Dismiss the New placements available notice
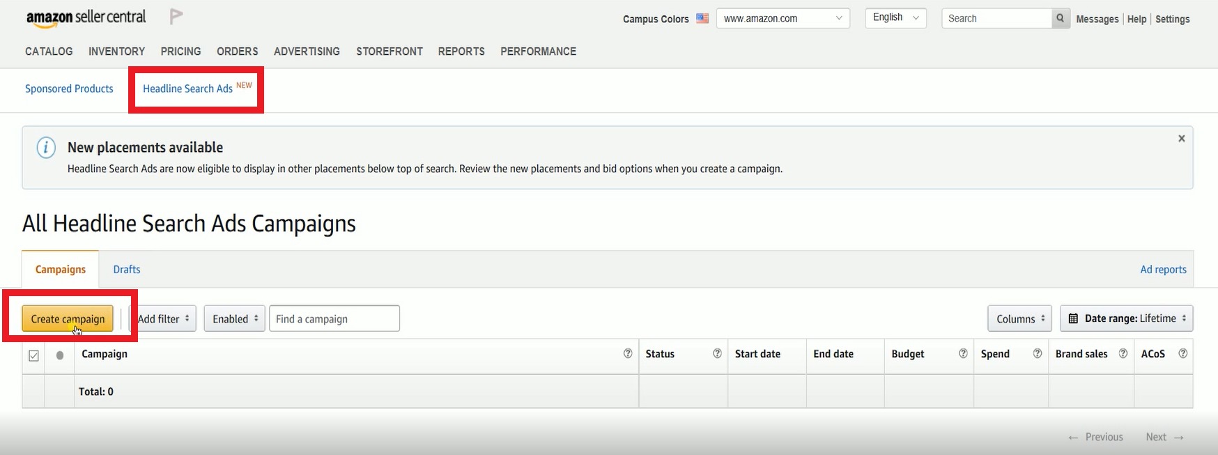The width and height of the screenshot is (1218, 455). coord(1181,139)
